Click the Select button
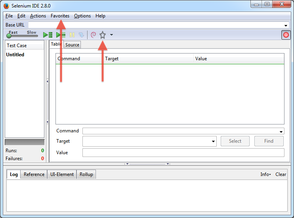This screenshot has width=294, height=218. click(235, 141)
